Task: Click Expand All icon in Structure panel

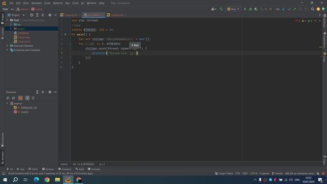Action: click(x=37, y=92)
